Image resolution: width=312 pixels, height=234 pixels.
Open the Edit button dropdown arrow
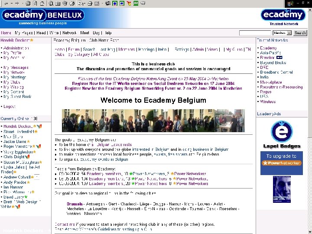click(102, 3)
